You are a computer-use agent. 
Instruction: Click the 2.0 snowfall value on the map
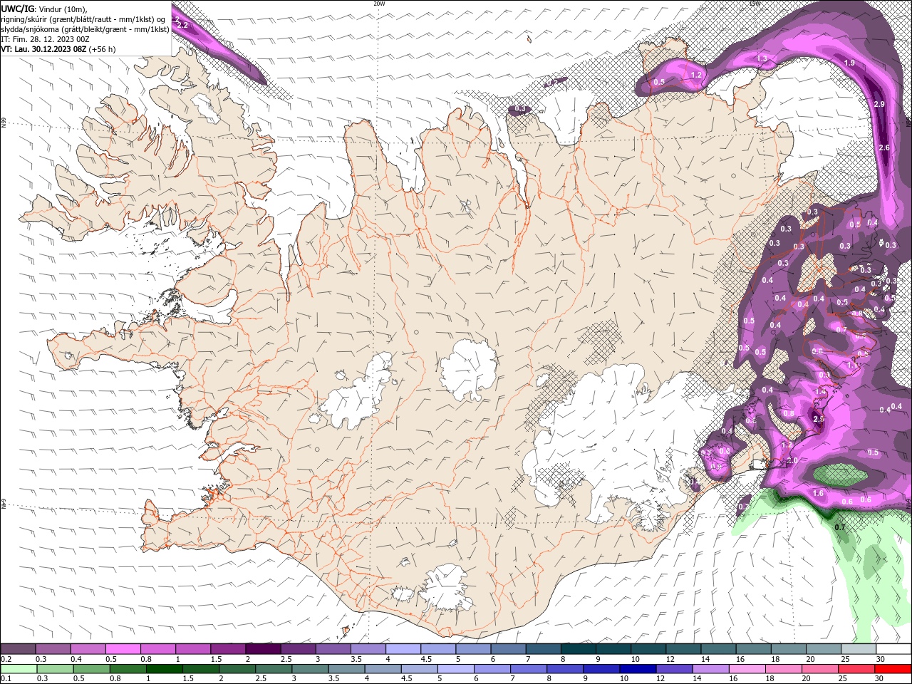(792, 461)
